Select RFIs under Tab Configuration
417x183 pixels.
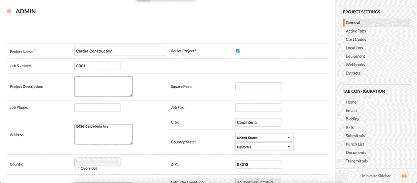coord(349,127)
